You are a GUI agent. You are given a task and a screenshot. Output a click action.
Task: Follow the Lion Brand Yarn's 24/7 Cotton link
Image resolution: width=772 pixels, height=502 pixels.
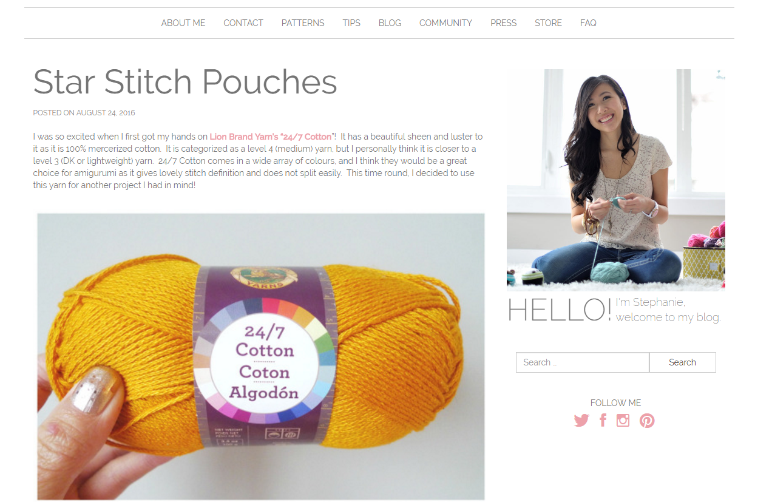(x=271, y=137)
